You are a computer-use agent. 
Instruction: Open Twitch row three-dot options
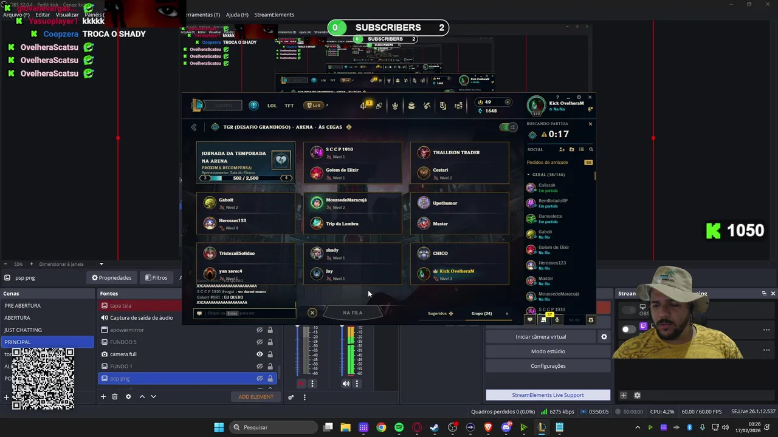click(x=766, y=330)
